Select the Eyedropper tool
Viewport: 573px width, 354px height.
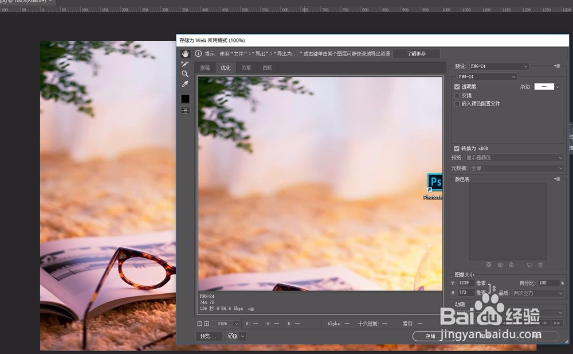(185, 84)
